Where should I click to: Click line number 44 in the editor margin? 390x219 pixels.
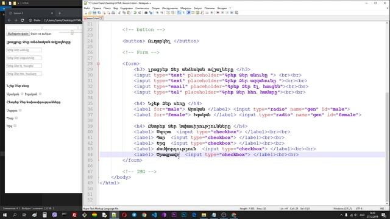click(x=90, y=155)
